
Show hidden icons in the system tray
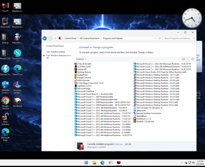tap(182, 163)
